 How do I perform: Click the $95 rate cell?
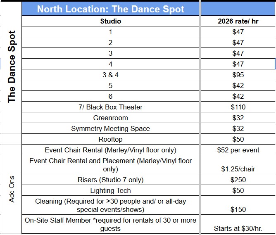pos(238,75)
